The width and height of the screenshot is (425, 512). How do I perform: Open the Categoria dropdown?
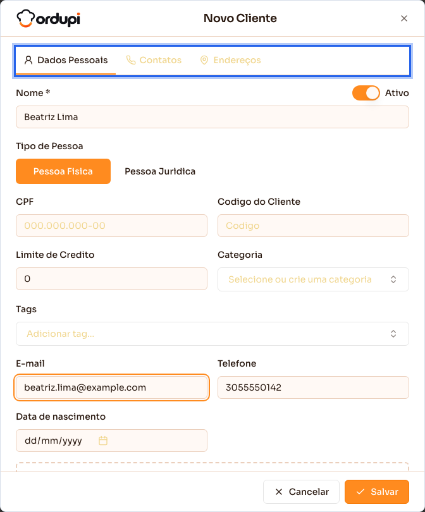click(313, 279)
